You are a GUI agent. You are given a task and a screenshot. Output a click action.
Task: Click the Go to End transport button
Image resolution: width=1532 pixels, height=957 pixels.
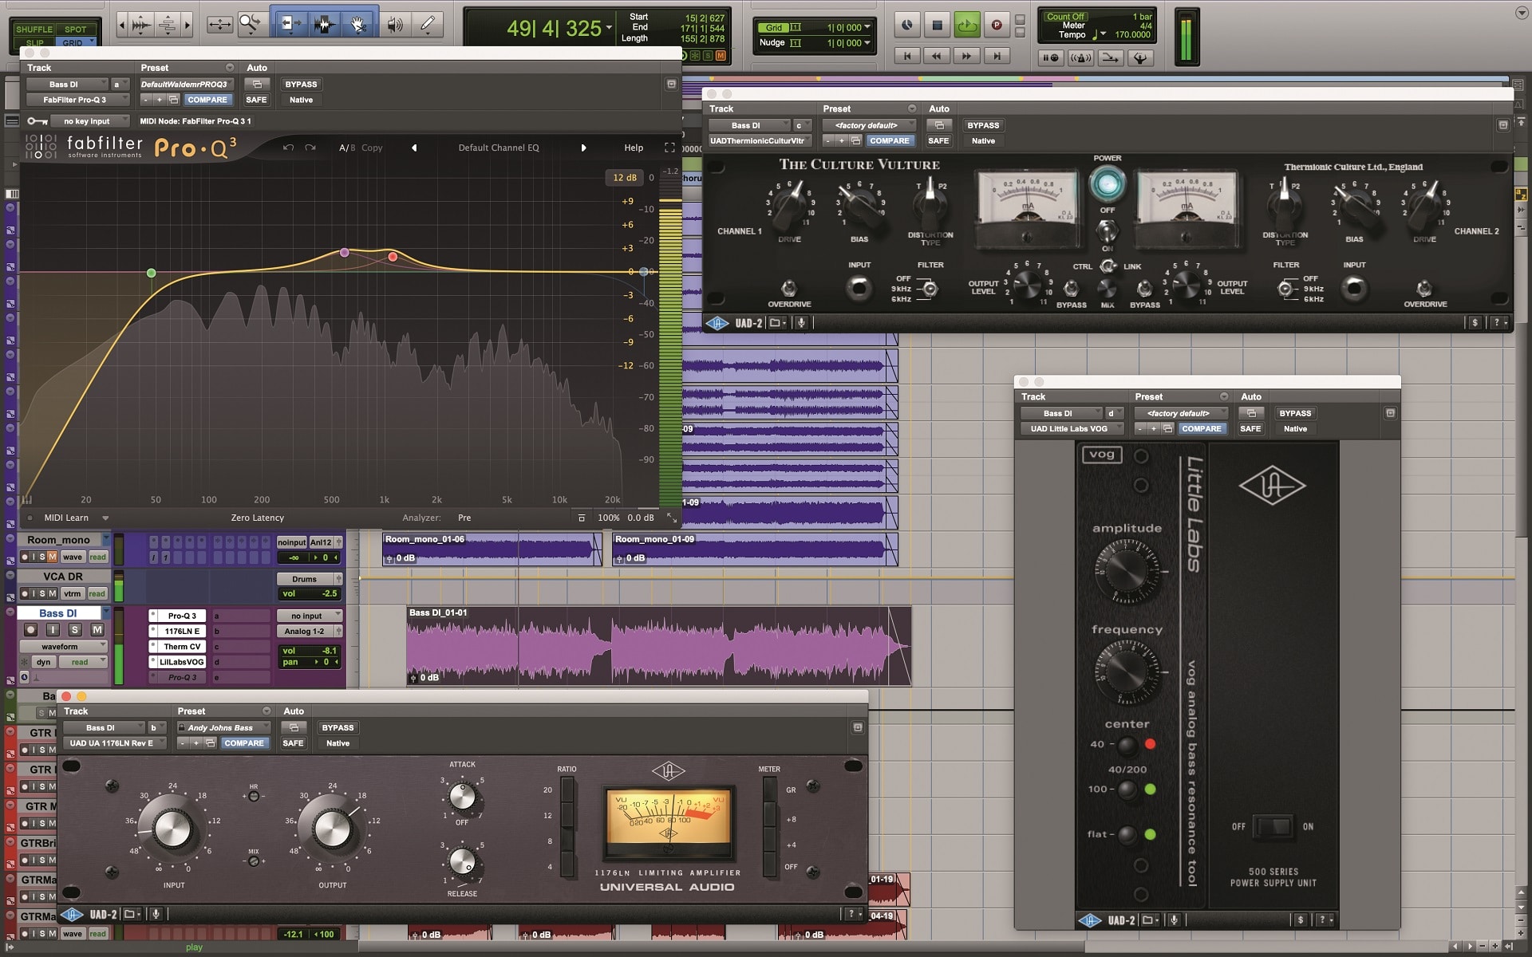click(x=996, y=56)
